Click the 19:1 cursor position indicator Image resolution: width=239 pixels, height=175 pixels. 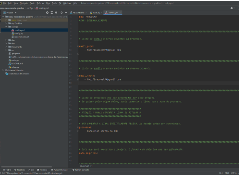tap(221, 173)
